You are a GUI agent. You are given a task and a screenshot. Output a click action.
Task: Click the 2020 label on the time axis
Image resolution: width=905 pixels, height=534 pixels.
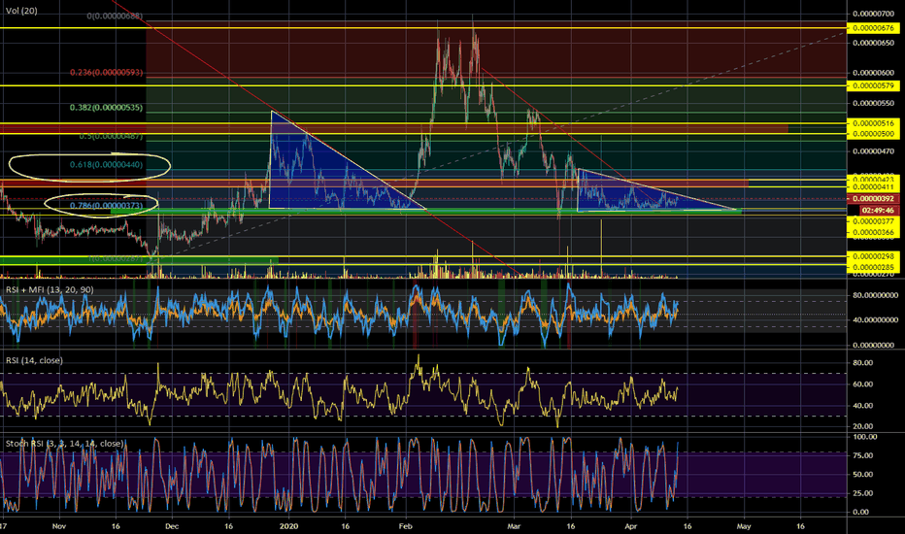tap(288, 526)
